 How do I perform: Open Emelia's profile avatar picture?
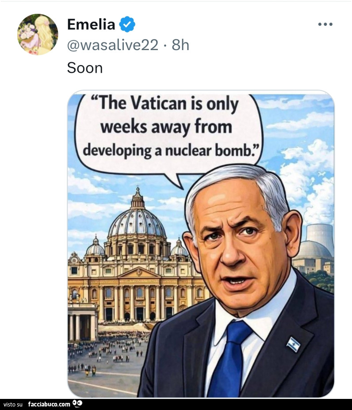point(38,34)
